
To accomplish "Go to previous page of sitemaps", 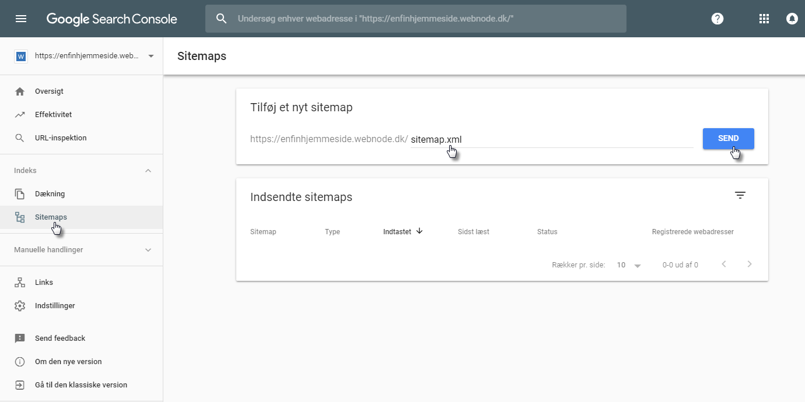I will point(724,265).
